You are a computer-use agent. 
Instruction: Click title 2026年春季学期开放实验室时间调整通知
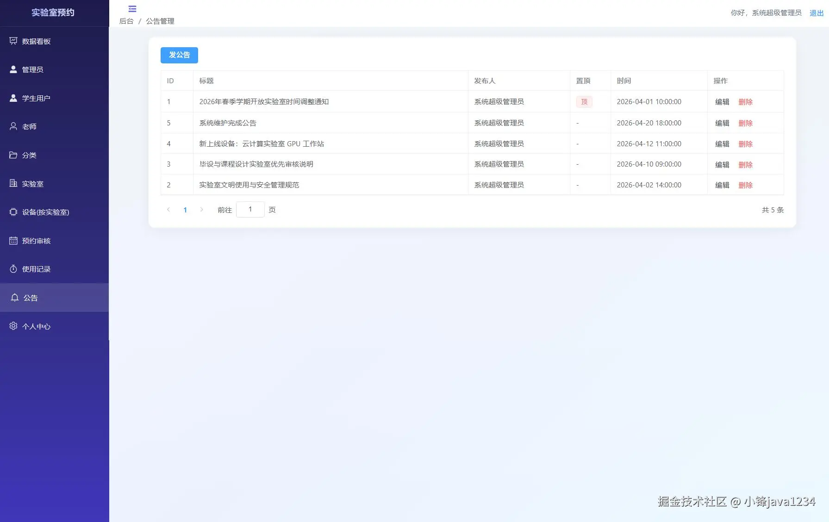(264, 102)
